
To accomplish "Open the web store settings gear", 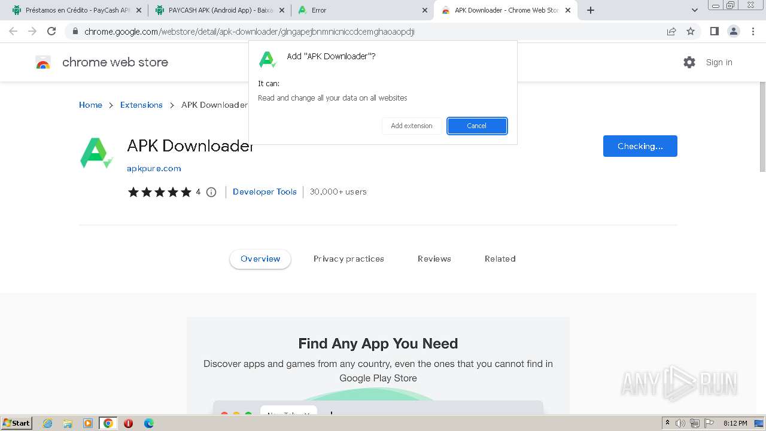I will [689, 62].
